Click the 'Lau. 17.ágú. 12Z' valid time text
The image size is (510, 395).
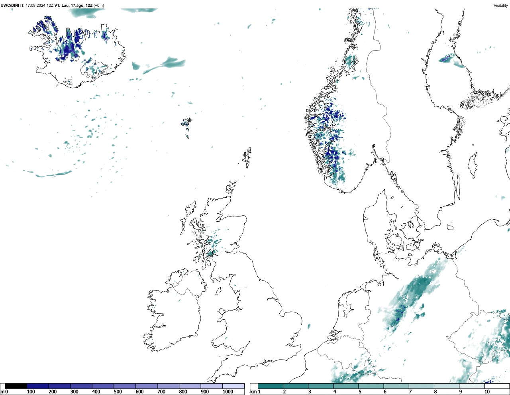pos(77,5)
